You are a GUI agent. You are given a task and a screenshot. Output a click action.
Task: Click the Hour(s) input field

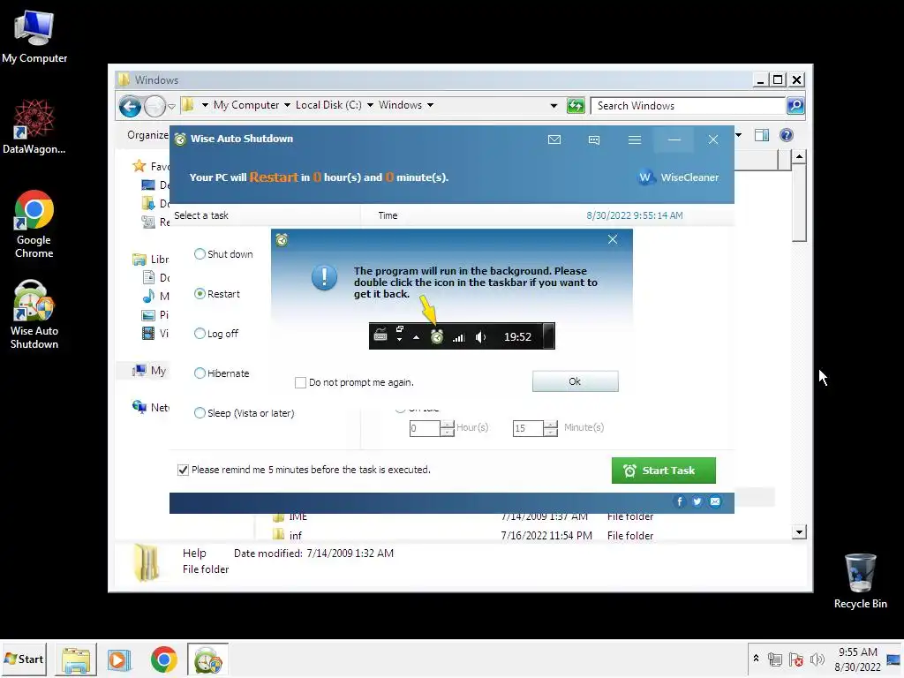click(425, 428)
